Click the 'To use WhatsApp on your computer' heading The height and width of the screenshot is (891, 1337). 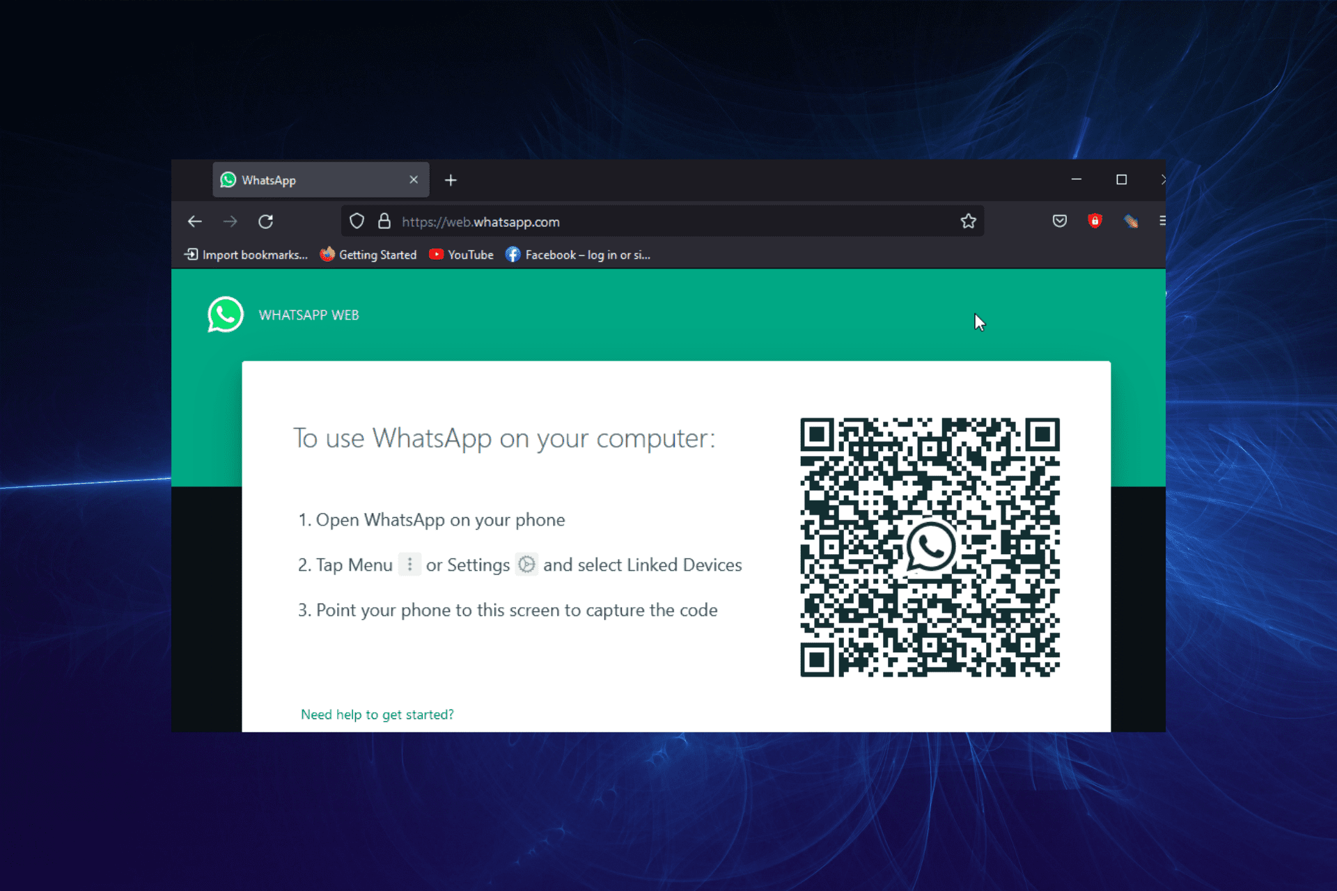click(x=504, y=439)
